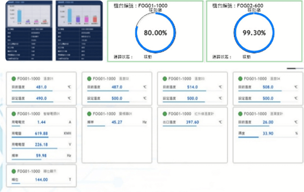This screenshot has height=192, width=304.
Task: Click the 481.0 current temperature value
Action: [41, 87]
